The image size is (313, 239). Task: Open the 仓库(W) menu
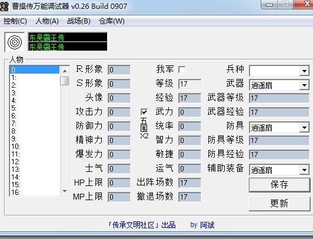click(112, 21)
